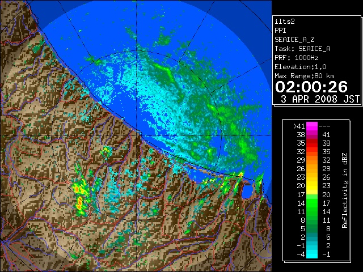Select the "Reflectivity in dBZ" vertical label
Image resolution: width=363 pixels, height=272 pixels.
(344, 190)
